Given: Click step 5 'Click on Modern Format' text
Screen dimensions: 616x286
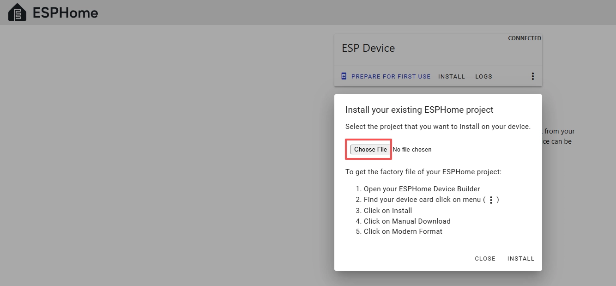Looking at the screenshot, I should click(403, 231).
